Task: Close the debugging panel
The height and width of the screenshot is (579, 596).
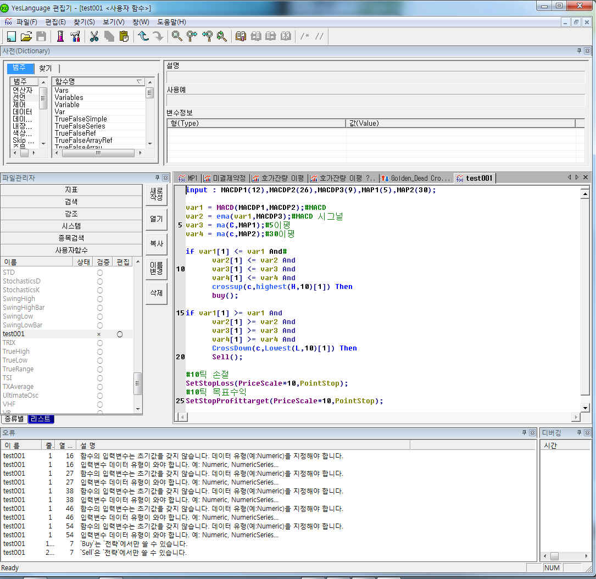Action: coord(587,433)
